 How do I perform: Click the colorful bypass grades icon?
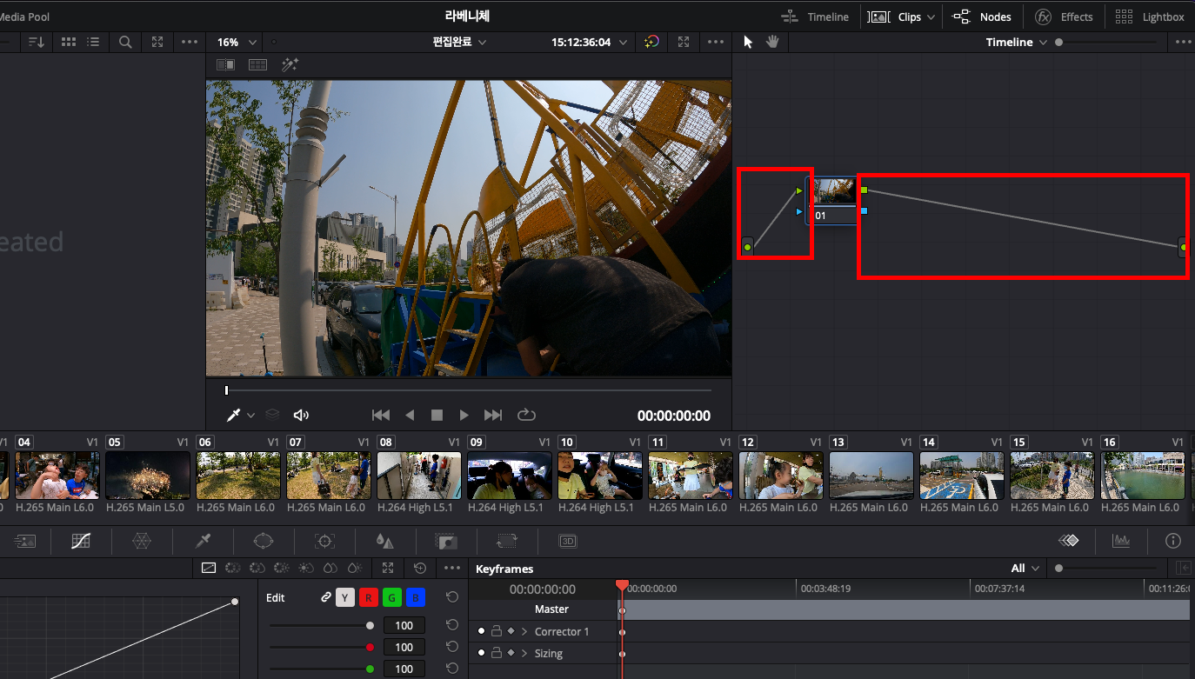pos(651,42)
